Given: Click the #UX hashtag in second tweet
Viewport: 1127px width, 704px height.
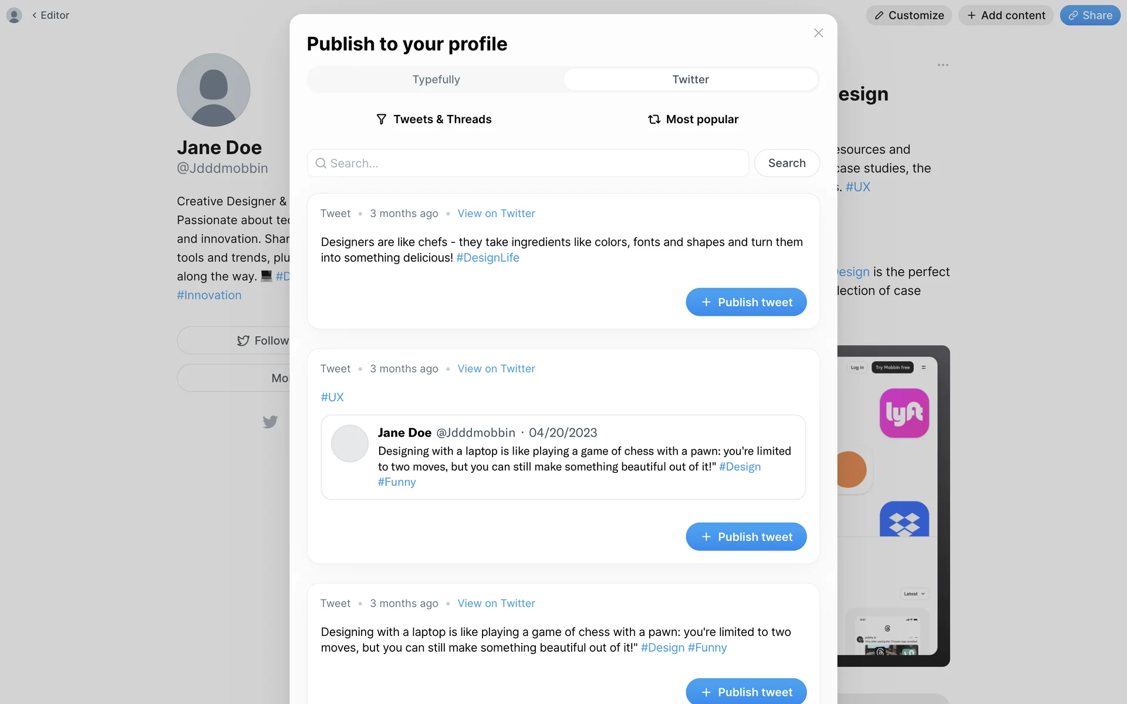Looking at the screenshot, I should 332,397.
